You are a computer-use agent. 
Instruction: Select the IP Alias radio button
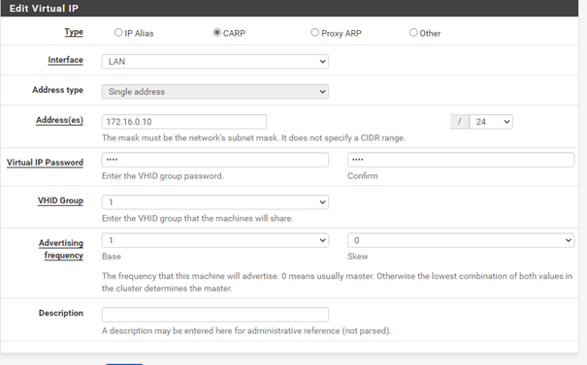click(x=118, y=33)
